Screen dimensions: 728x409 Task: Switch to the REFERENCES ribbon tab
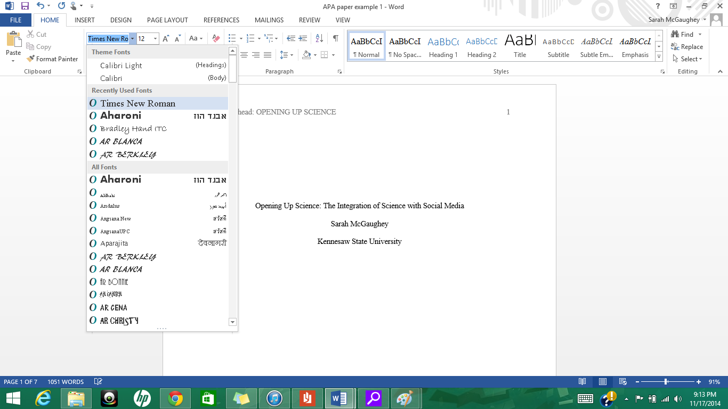click(x=221, y=20)
